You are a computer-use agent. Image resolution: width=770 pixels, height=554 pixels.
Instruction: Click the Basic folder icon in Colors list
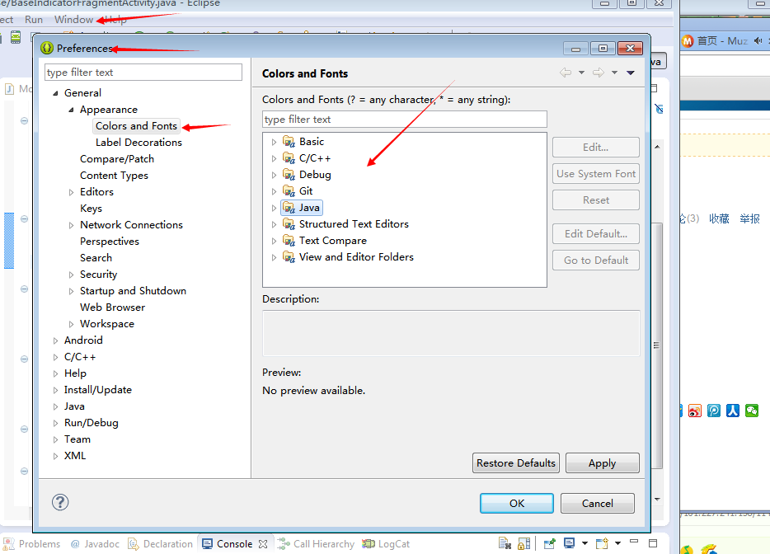(289, 142)
